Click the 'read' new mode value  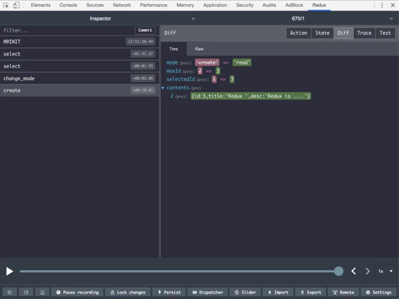click(242, 62)
